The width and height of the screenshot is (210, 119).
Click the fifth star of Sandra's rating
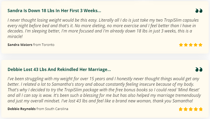click(x=200, y=45)
